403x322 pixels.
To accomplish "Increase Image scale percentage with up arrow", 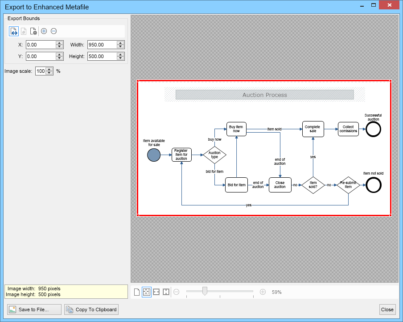I will tap(49, 69).
